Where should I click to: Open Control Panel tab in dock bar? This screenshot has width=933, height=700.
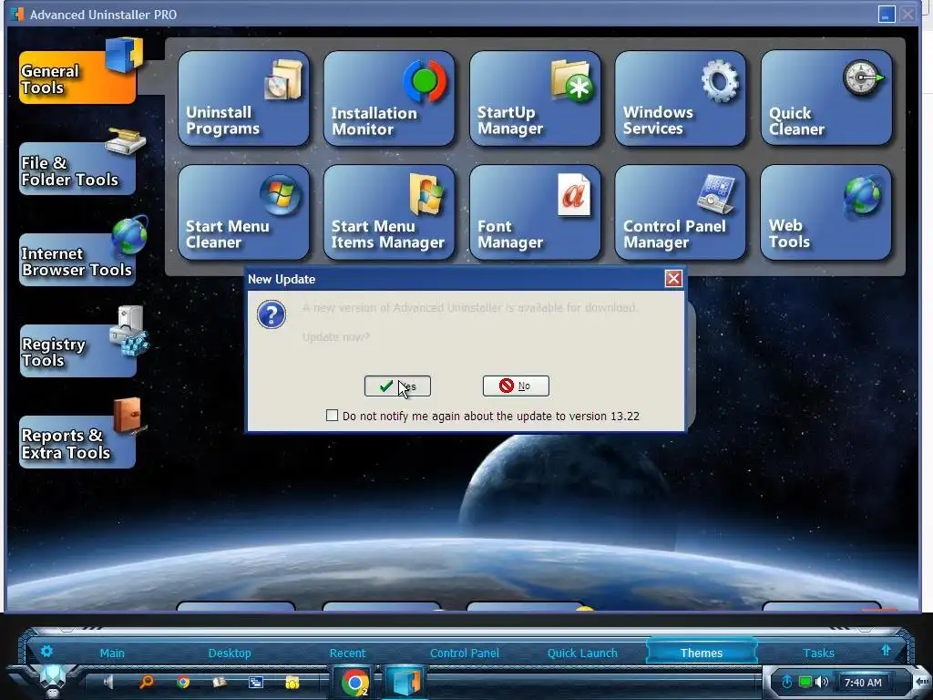click(465, 653)
